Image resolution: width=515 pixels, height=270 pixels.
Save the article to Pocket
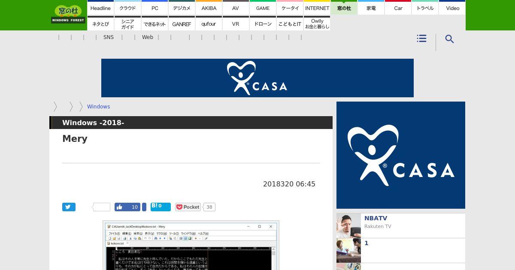point(188,207)
